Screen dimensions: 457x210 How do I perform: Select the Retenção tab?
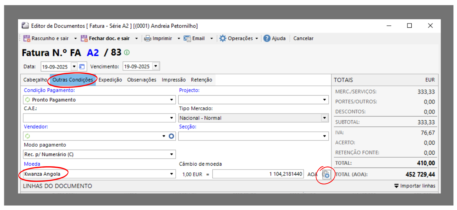click(201, 80)
